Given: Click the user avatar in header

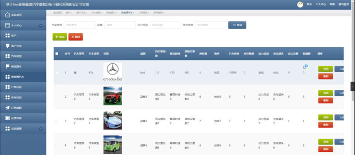Looking at the screenshot, I should pos(300,5).
